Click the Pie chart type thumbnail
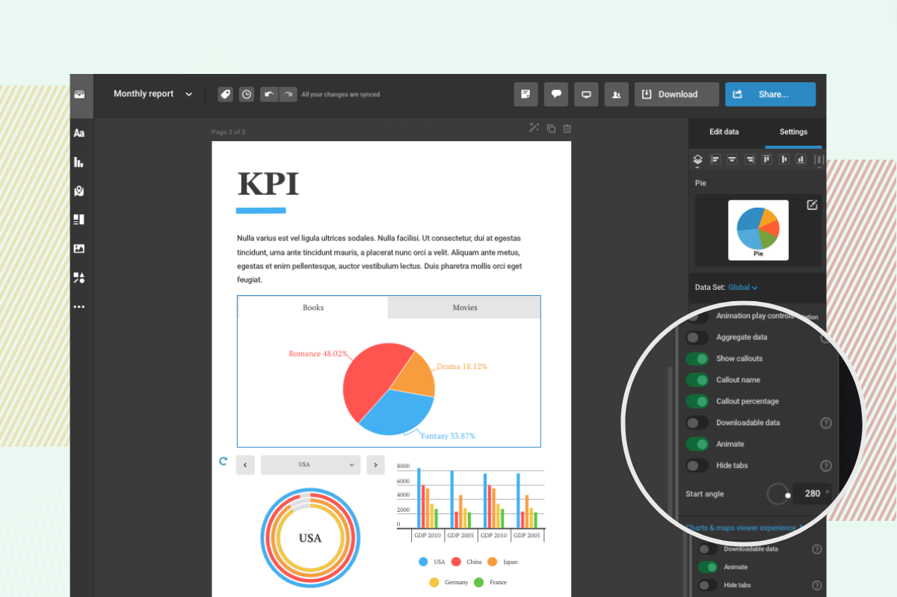The height and width of the screenshot is (597, 897). point(759,230)
